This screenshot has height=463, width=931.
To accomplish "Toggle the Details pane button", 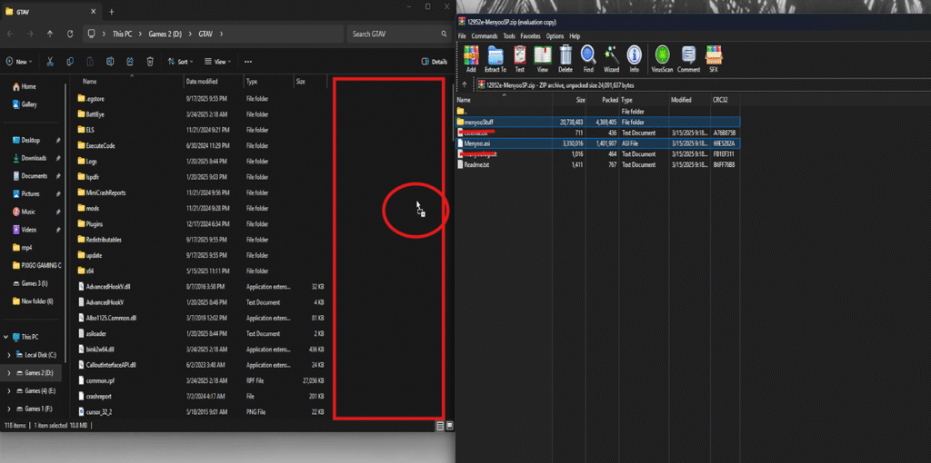I will point(434,62).
